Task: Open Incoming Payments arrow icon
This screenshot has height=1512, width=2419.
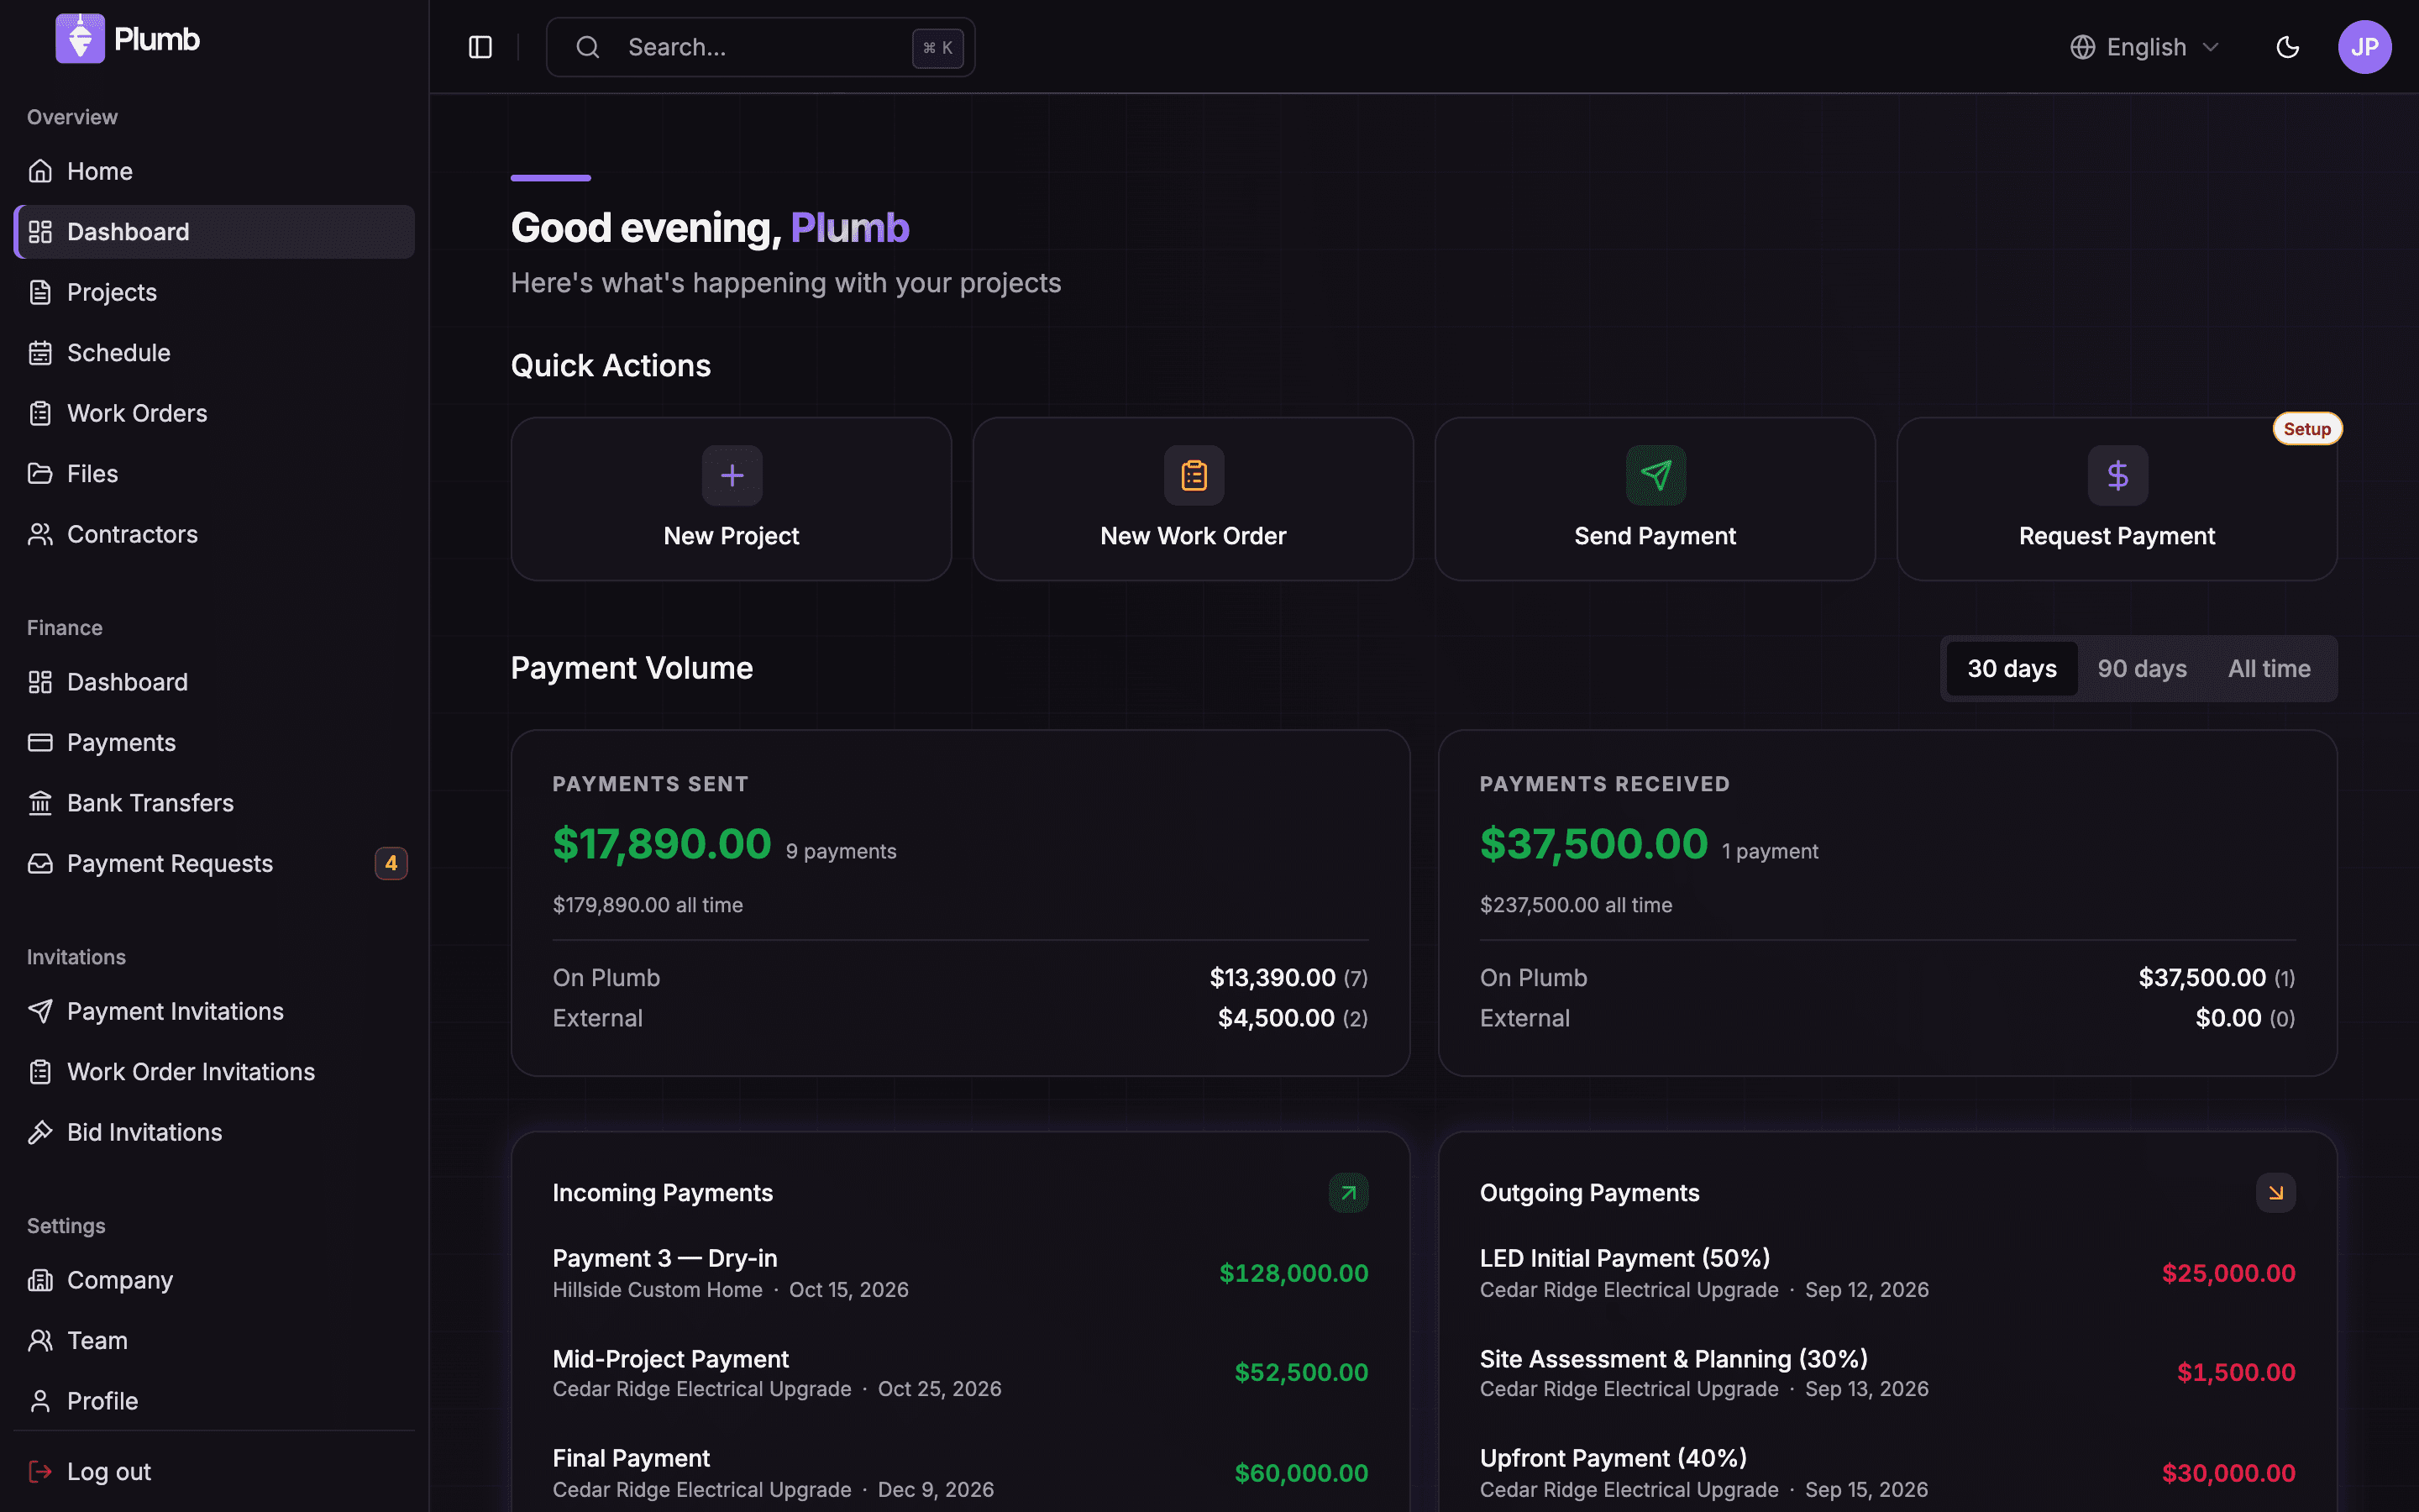Action: click(x=1348, y=1193)
